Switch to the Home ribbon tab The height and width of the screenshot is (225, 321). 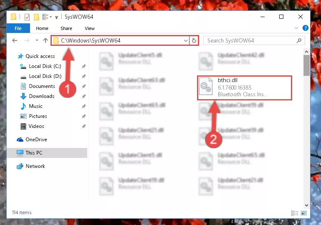click(42, 28)
